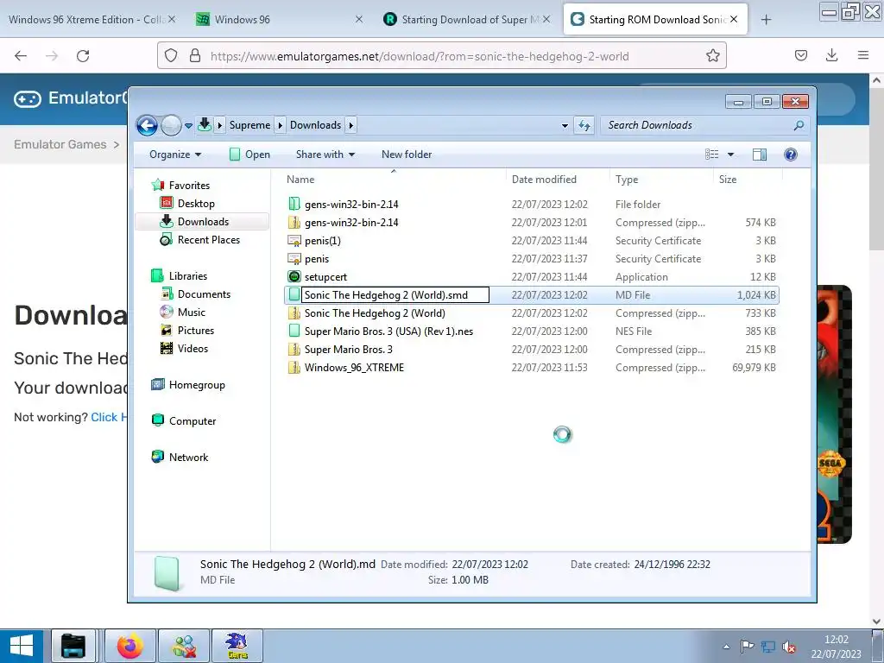884x663 pixels.
Task: Select Favorites in the navigation pane
Action: 189,186
